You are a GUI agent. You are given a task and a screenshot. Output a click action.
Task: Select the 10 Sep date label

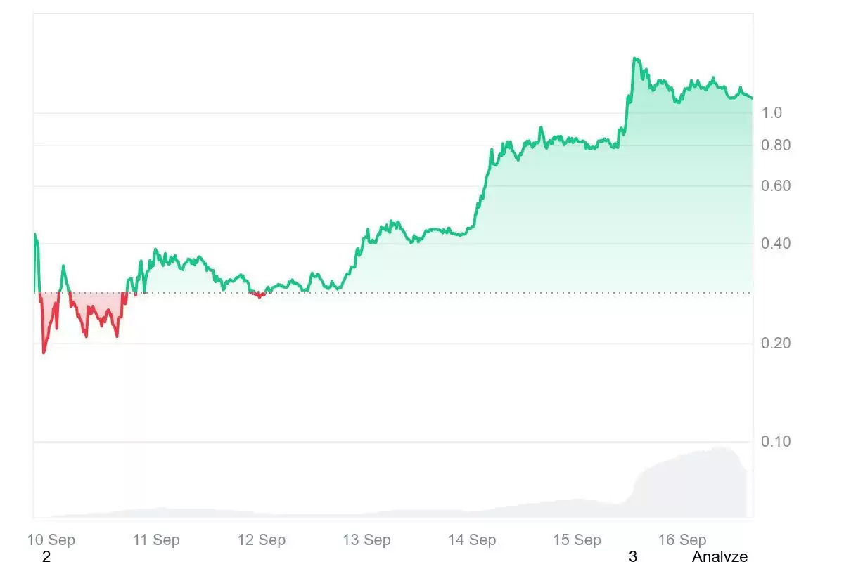[x=51, y=540]
